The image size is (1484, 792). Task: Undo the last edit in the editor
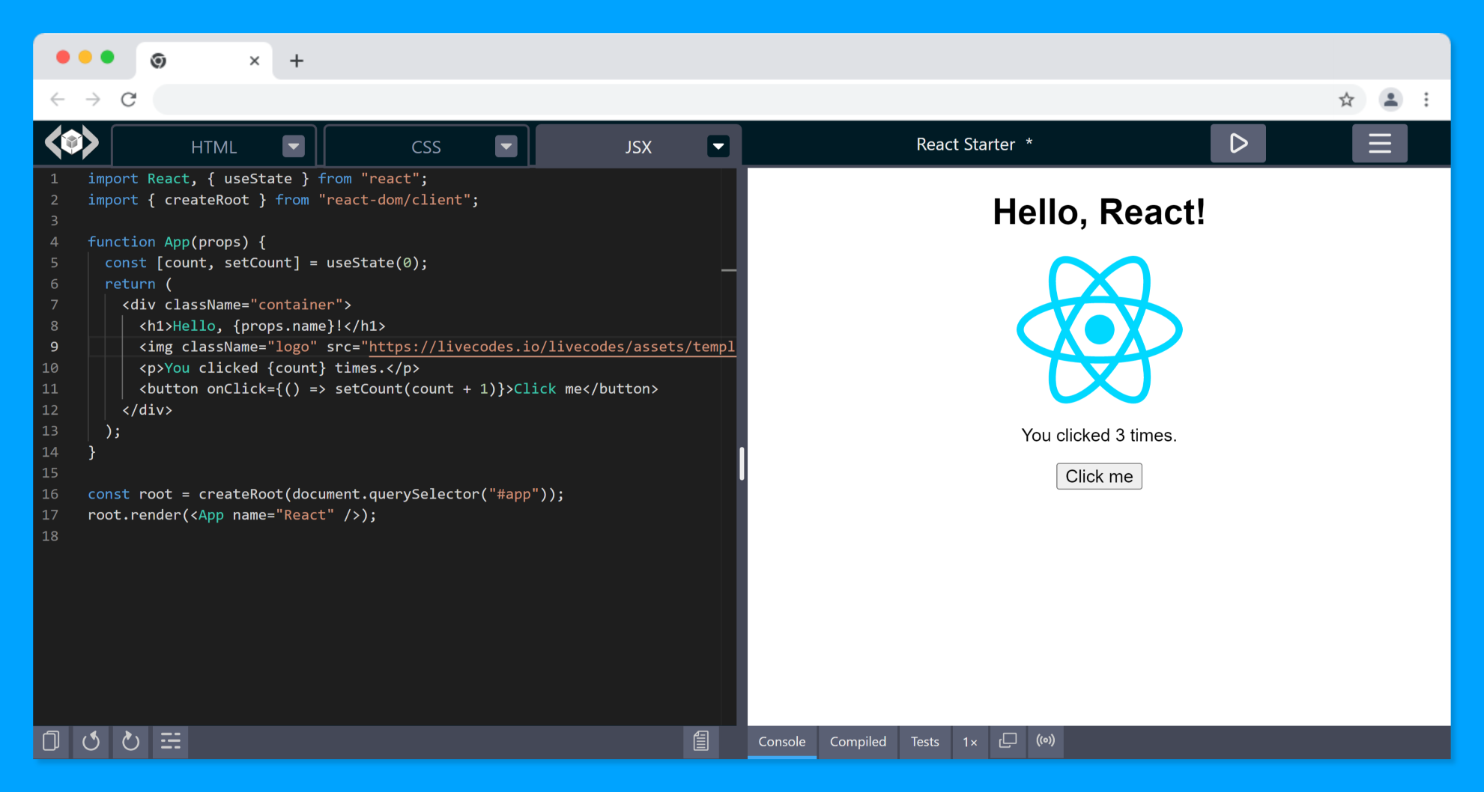pos(91,741)
